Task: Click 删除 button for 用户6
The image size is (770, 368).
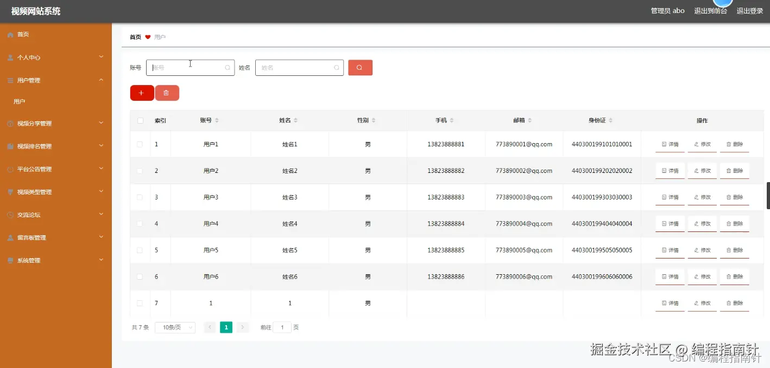Action: 735,276
